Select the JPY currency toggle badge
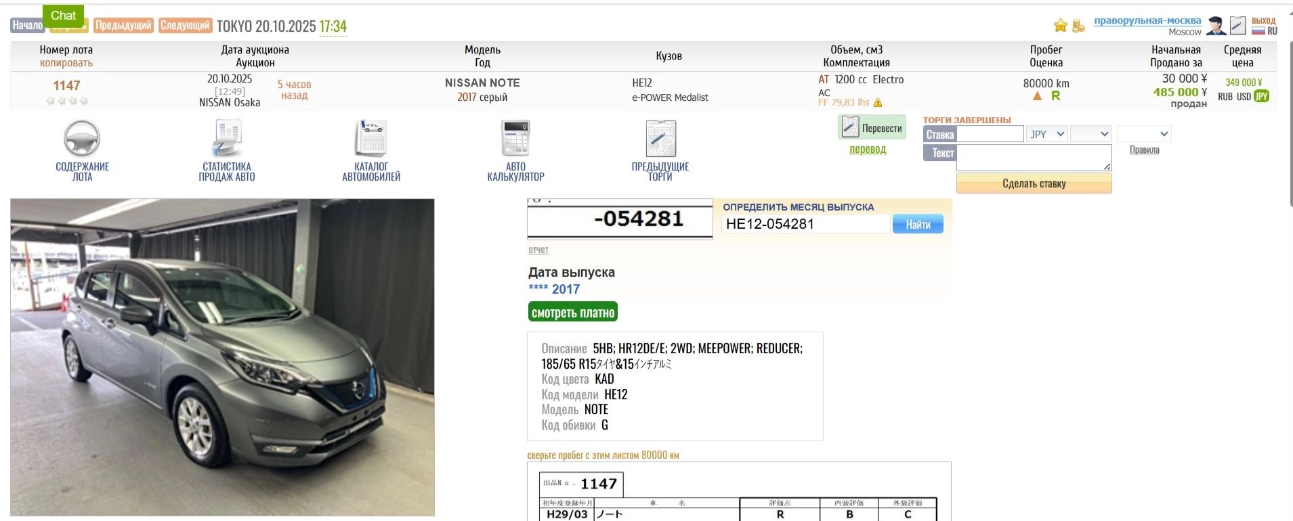The height and width of the screenshot is (521, 1293). tap(1261, 96)
